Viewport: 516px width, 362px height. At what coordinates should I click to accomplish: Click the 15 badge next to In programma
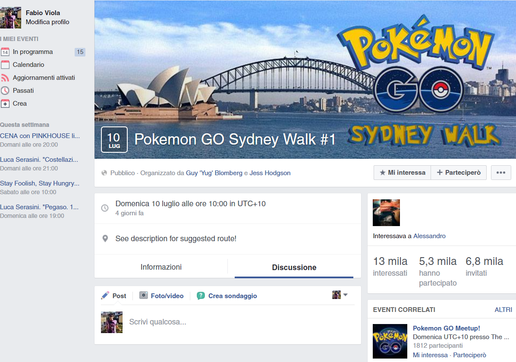click(80, 52)
